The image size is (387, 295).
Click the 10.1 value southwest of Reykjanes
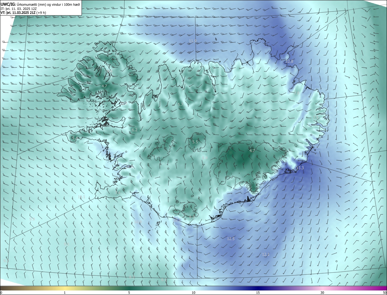82,197
